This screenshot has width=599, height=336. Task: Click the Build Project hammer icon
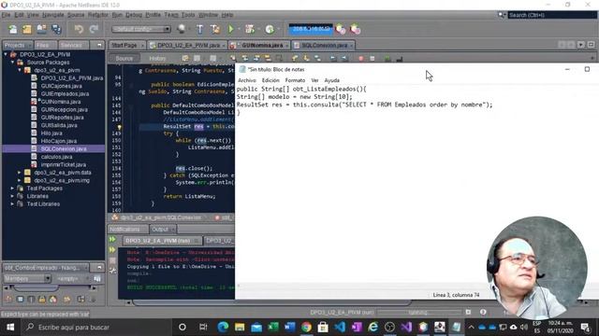(x=199, y=29)
